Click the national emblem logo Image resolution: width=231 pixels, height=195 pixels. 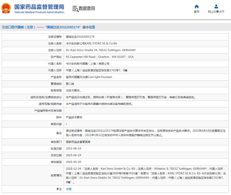point(6,8)
